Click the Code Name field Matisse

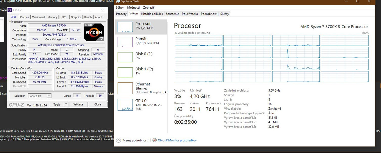click(41, 30)
